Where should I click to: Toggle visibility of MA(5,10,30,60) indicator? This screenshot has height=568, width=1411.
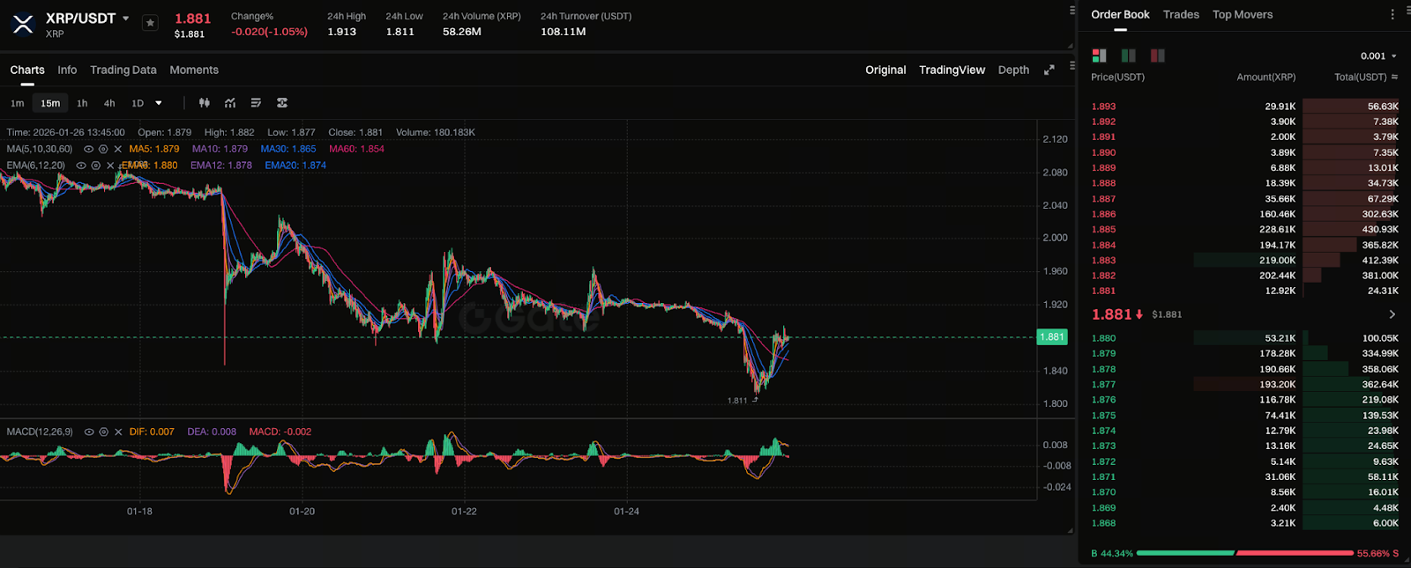coord(88,149)
